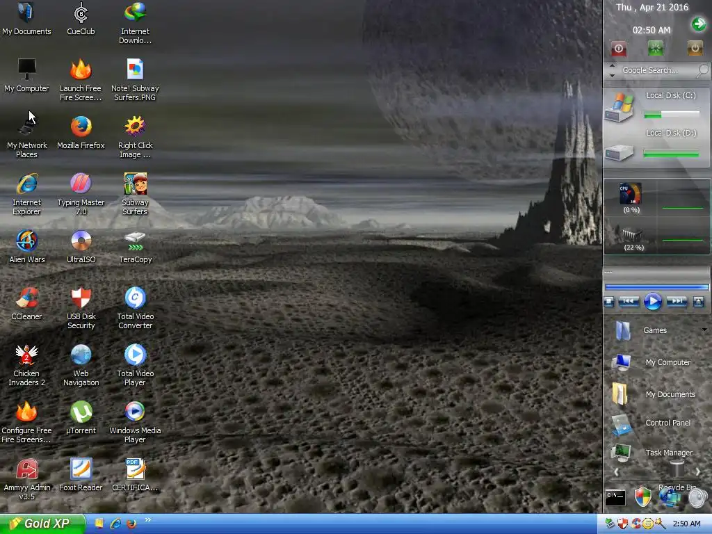Select the TeraCopy desktop icon
Image resolution: width=712 pixels, height=534 pixels.
pos(135,247)
